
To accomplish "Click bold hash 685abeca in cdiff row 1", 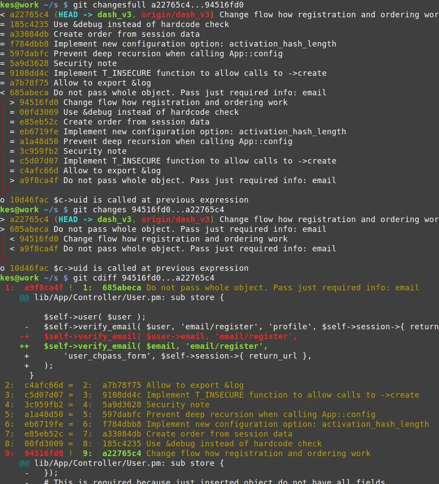I will [122, 288].
